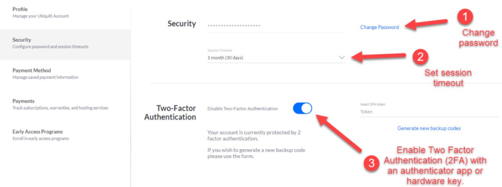Click the Security section heading
The image size is (502, 187).
pyautogui.click(x=181, y=24)
